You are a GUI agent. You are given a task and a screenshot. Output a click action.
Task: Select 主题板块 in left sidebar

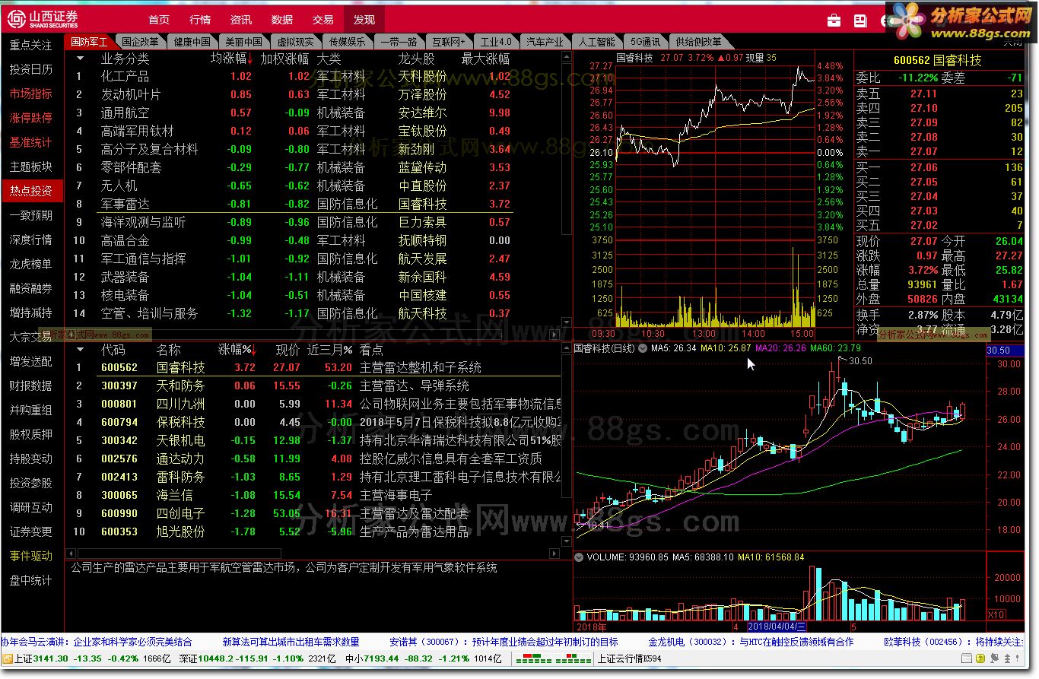(31, 167)
